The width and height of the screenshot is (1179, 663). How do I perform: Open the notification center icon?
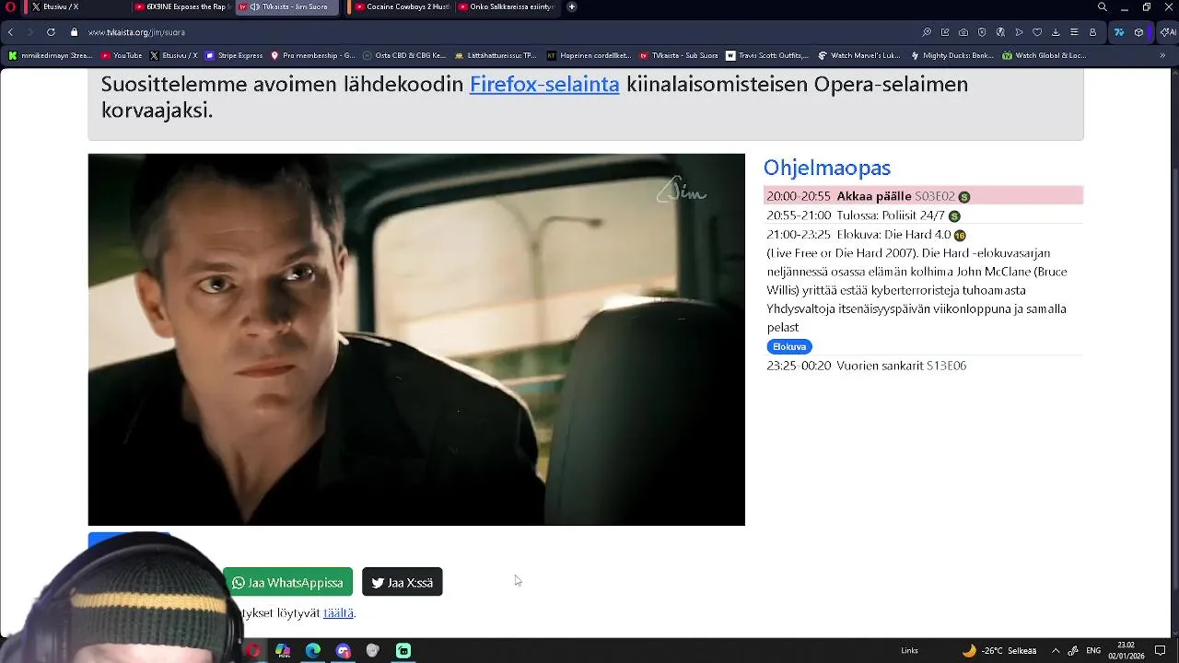[1161, 651]
